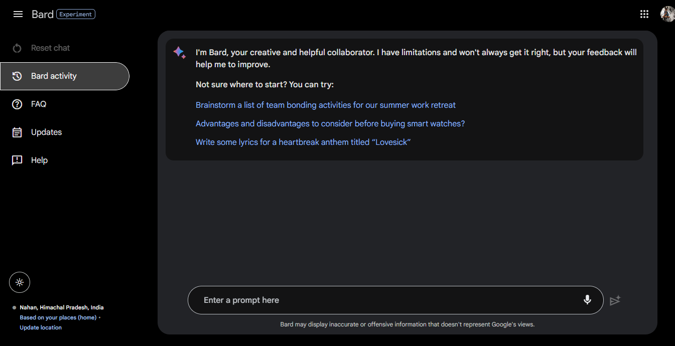The image size is (675, 346).
Task: Open the Google apps grid
Action: tap(644, 14)
